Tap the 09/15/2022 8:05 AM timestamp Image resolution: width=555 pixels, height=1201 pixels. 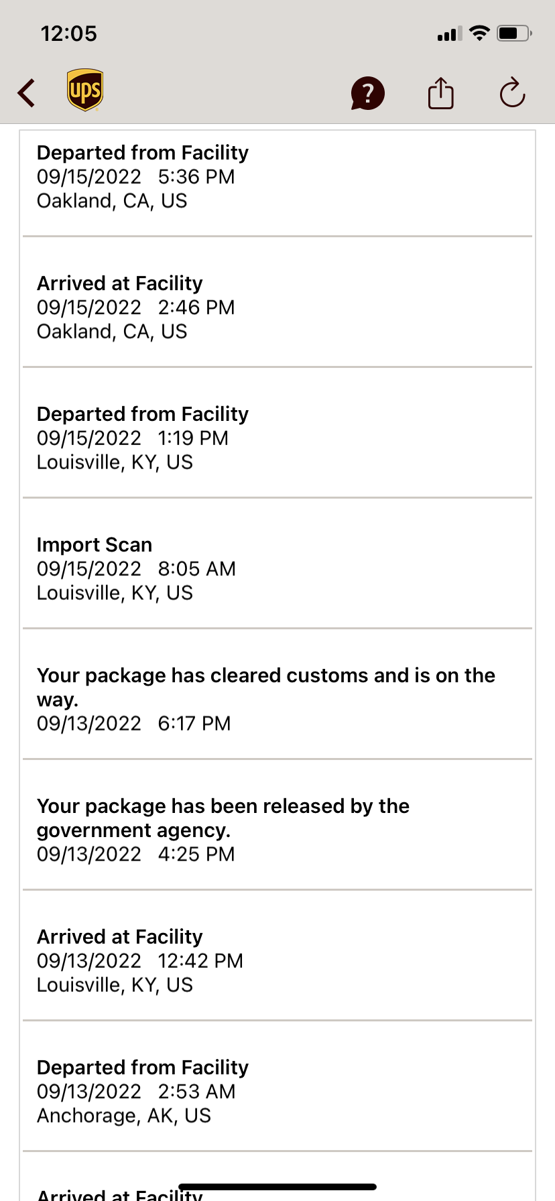pyautogui.click(x=136, y=568)
